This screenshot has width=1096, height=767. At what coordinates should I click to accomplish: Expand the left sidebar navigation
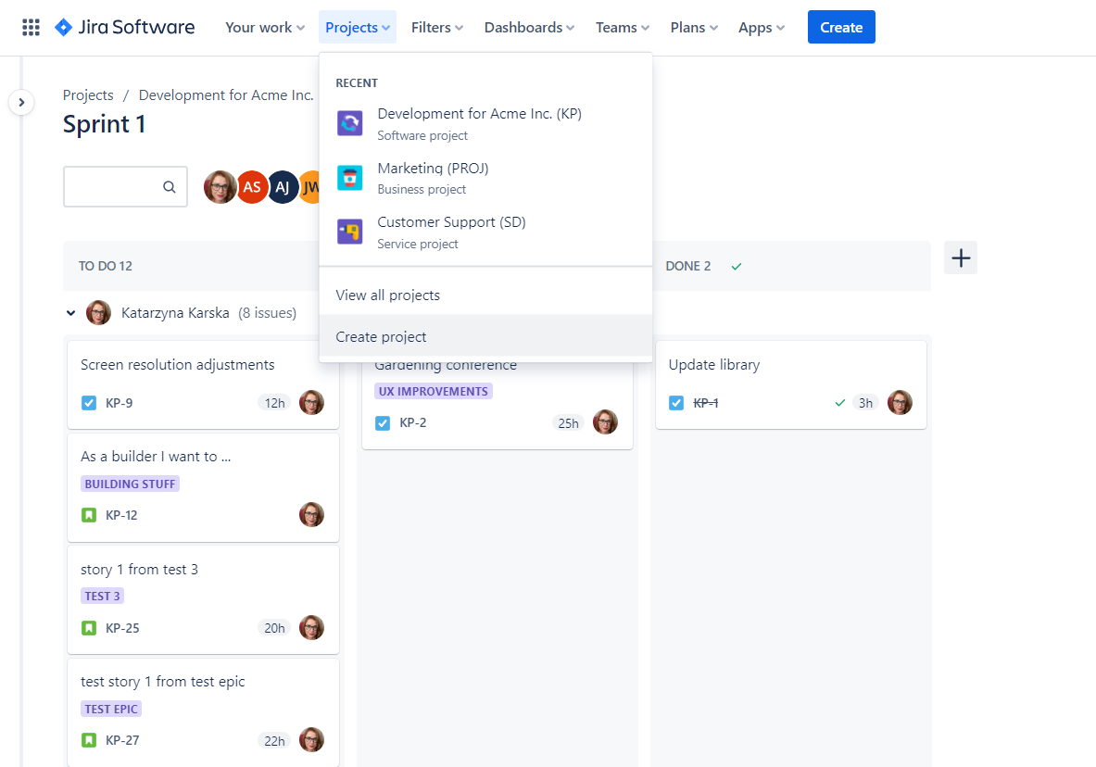pyautogui.click(x=21, y=102)
